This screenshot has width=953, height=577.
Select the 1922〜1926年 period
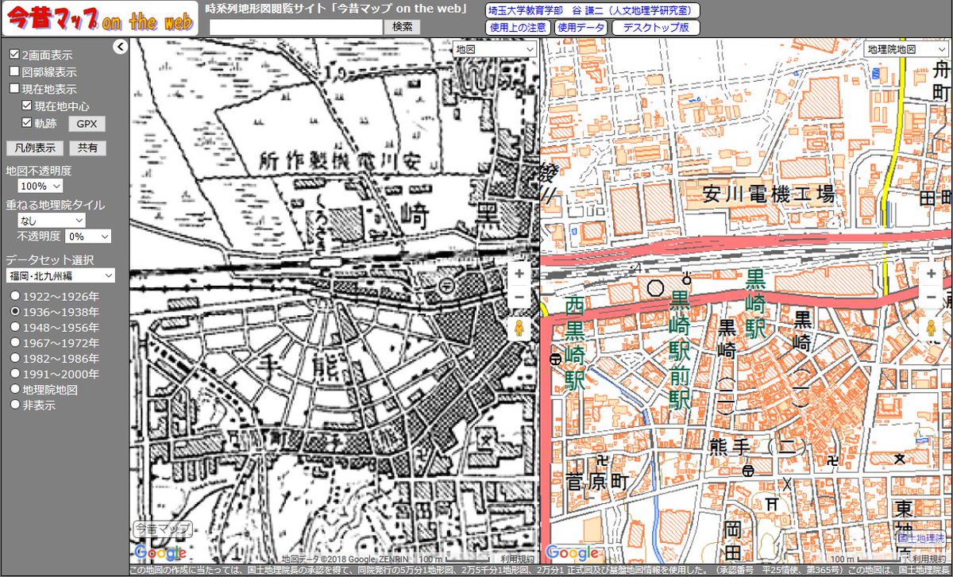pos(14,296)
